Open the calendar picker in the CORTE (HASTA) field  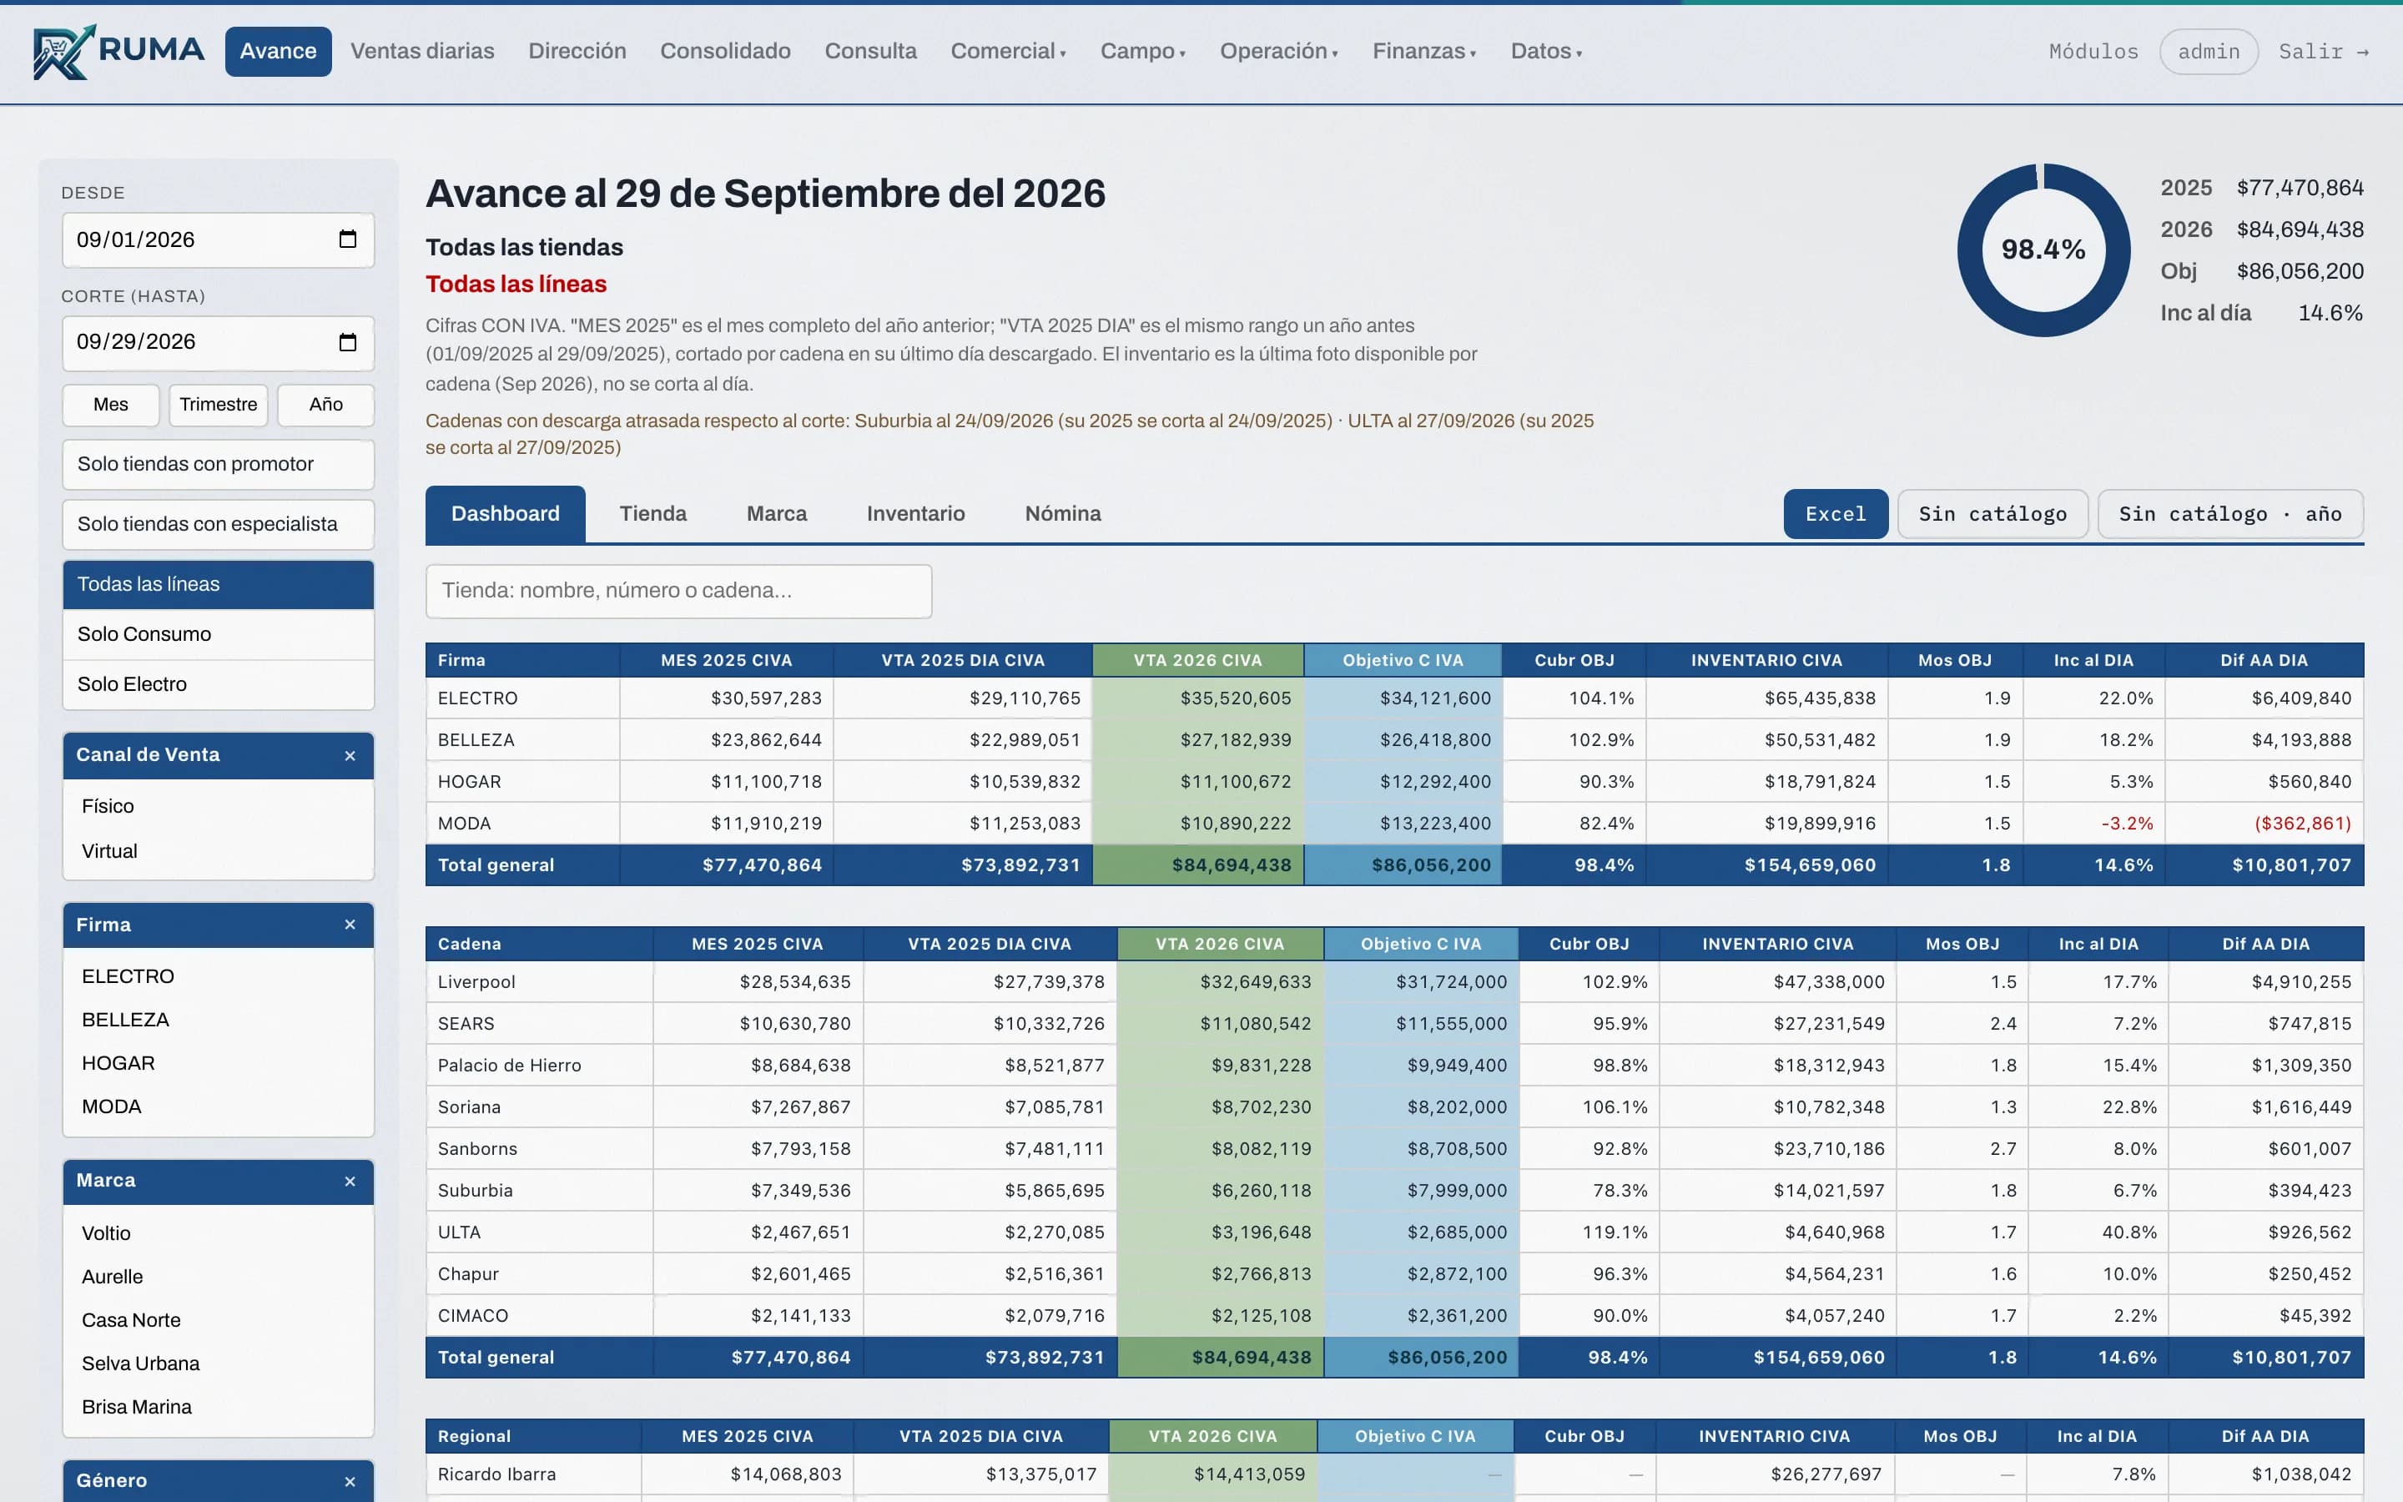click(x=348, y=342)
